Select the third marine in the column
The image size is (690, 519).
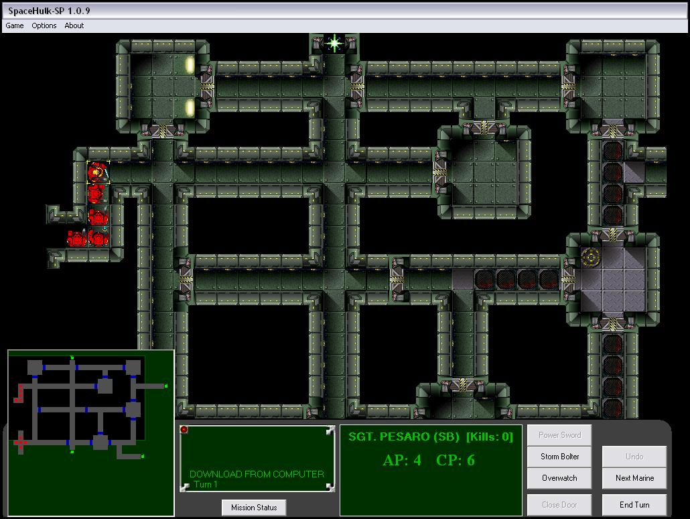point(98,216)
